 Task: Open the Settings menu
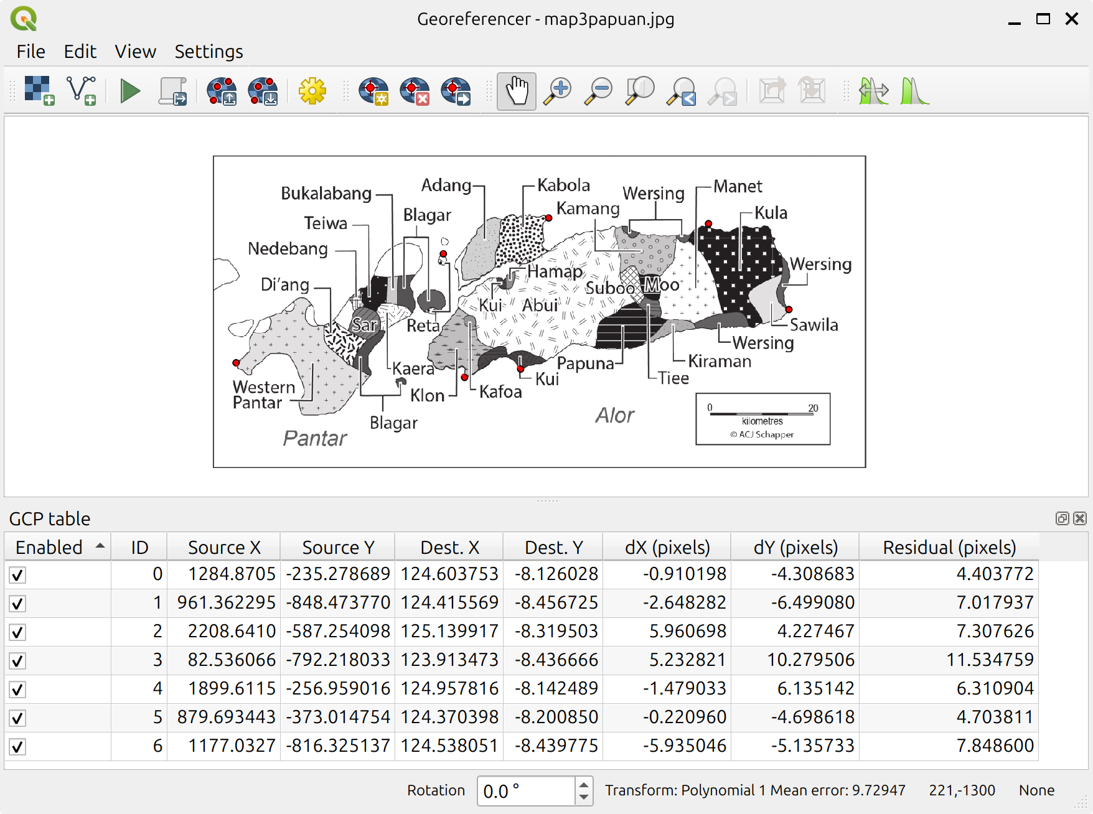(209, 52)
